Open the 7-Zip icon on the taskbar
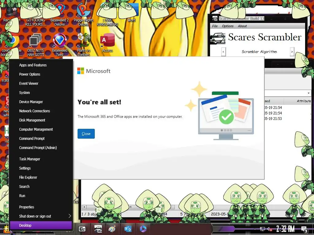 (82, 229)
